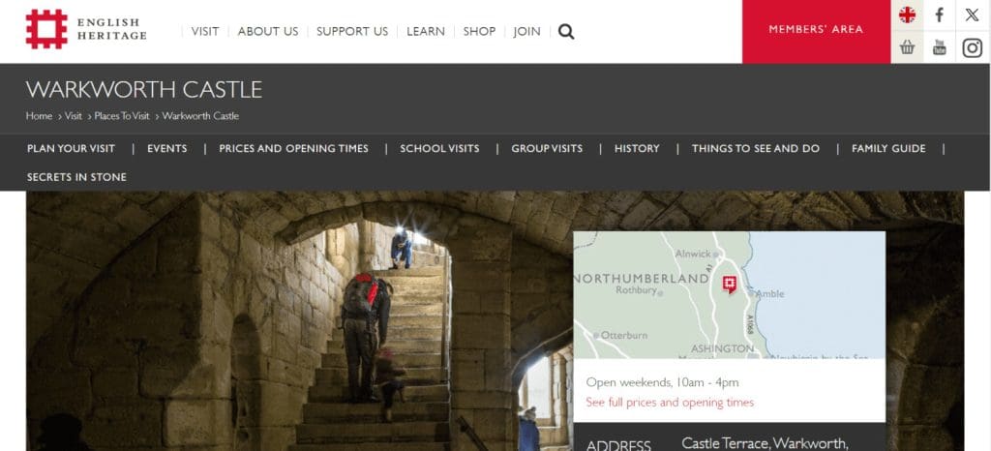Open the Family Guide tab
This screenshot has height=451, width=991.
coord(888,148)
